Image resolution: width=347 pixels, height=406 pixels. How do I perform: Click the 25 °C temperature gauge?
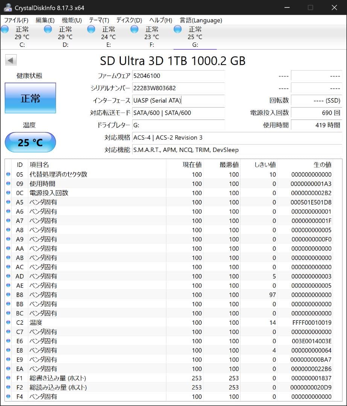pyautogui.click(x=30, y=142)
